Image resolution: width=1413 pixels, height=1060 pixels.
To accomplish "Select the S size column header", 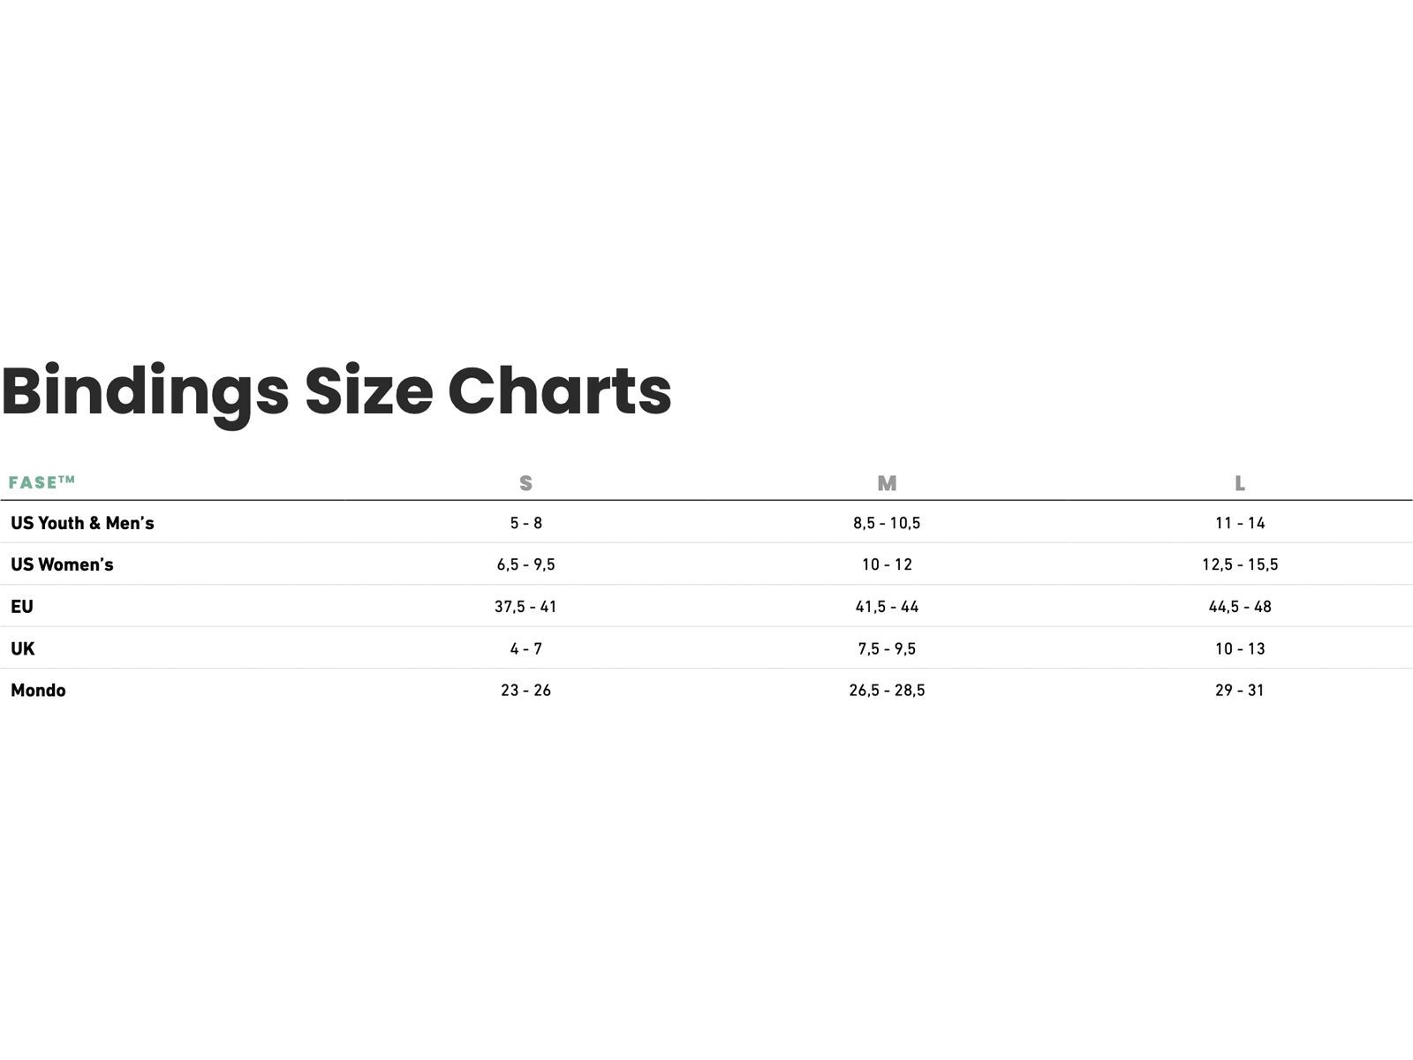I will [526, 483].
